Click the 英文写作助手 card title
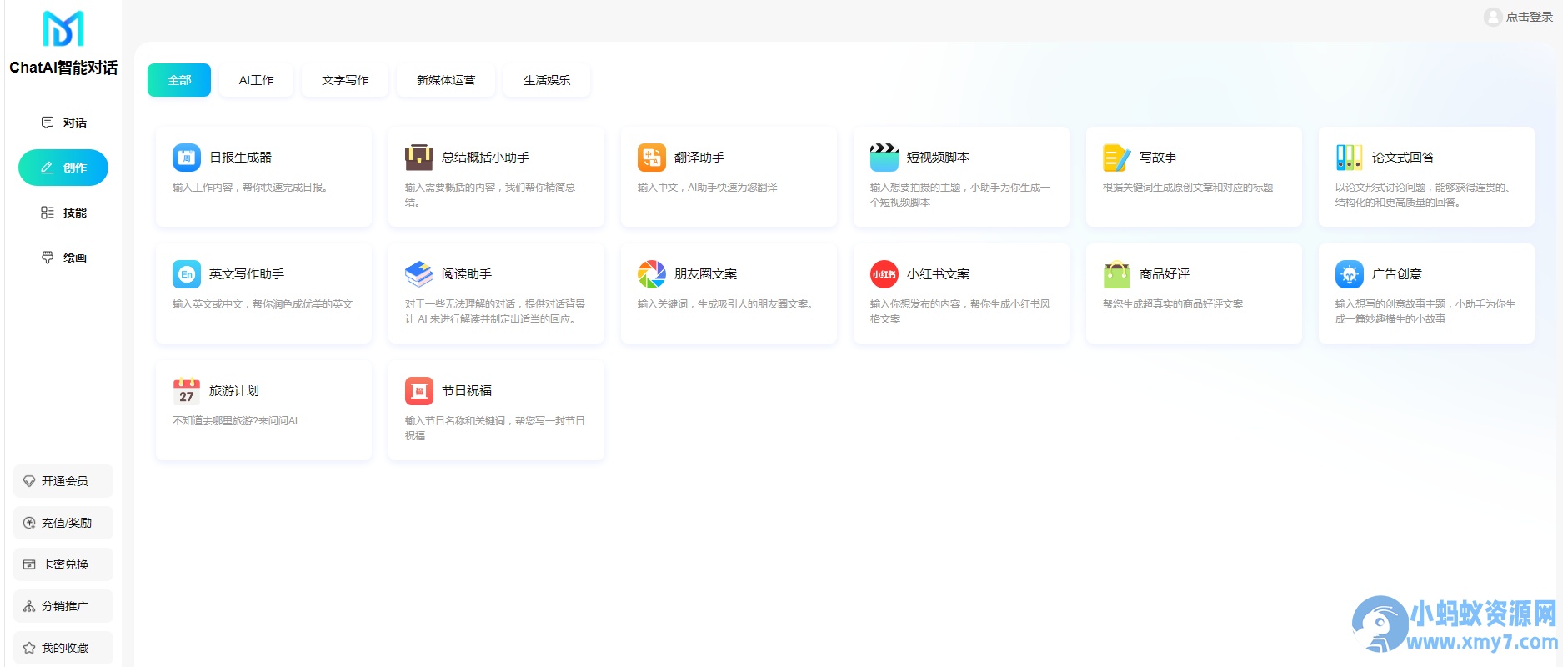1563x667 pixels. 247,273
